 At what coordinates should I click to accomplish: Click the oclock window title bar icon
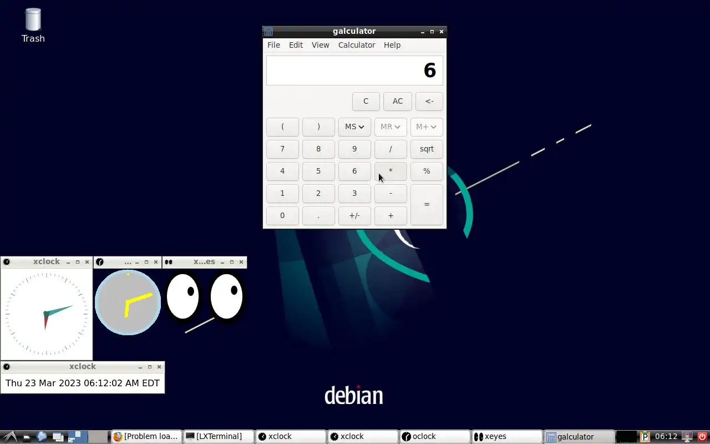point(99,262)
